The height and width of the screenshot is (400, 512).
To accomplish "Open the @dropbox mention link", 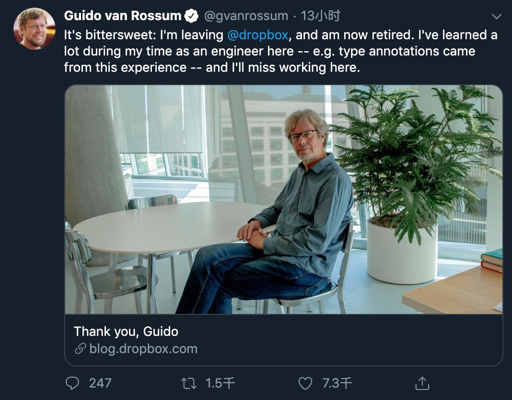I will (257, 35).
